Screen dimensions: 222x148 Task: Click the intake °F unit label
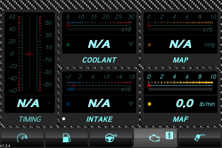(131, 104)
